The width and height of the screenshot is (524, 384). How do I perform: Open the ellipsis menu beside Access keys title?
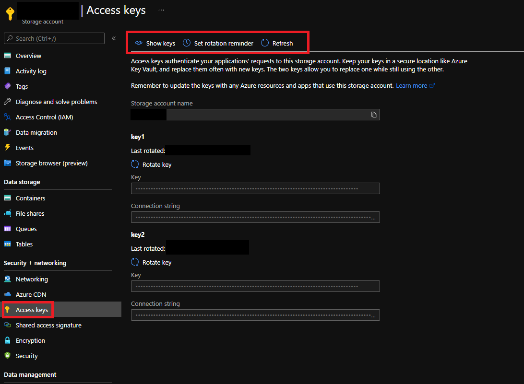pyautogui.click(x=161, y=10)
